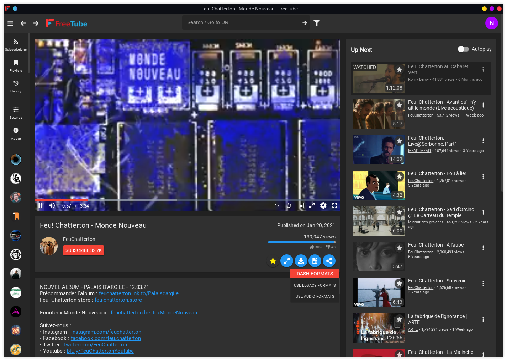Open About in the sidebar
The image size is (507, 361).
(x=16, y=134)
